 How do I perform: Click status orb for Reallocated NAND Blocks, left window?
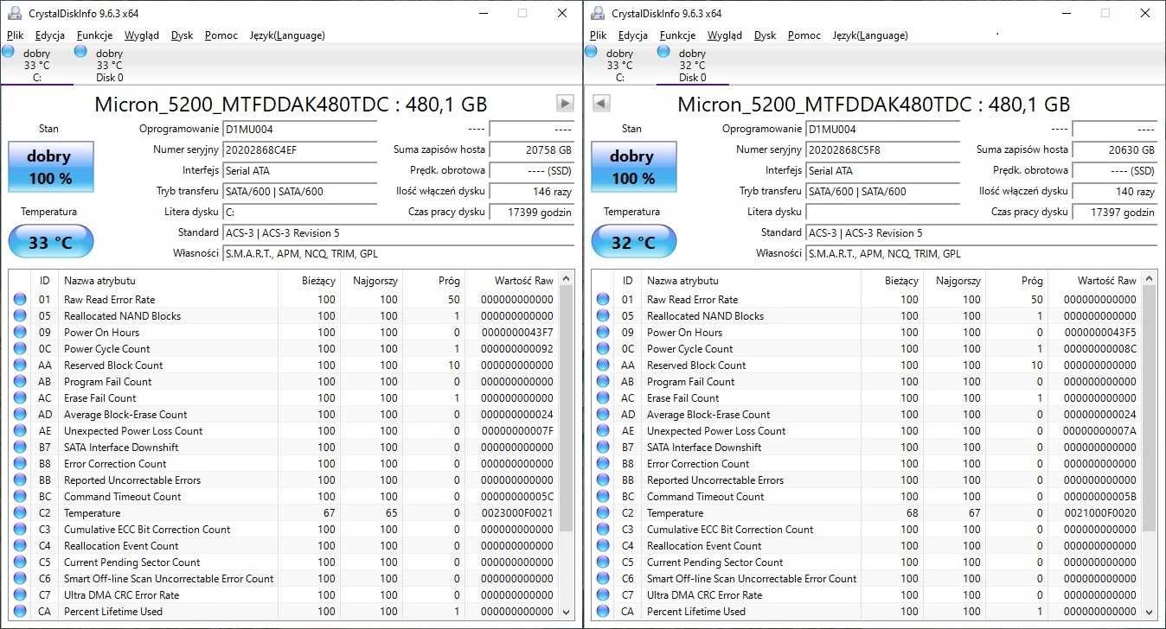20,315
